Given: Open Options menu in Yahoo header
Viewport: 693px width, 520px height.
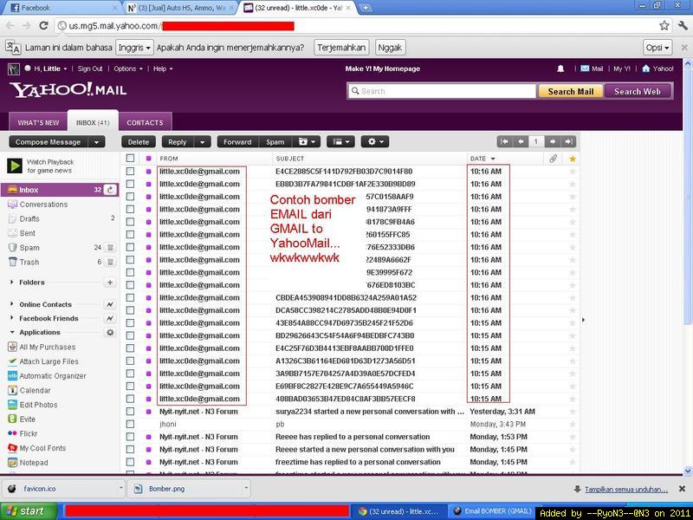Looking at the screenshot, I should (x=128, y=68).
